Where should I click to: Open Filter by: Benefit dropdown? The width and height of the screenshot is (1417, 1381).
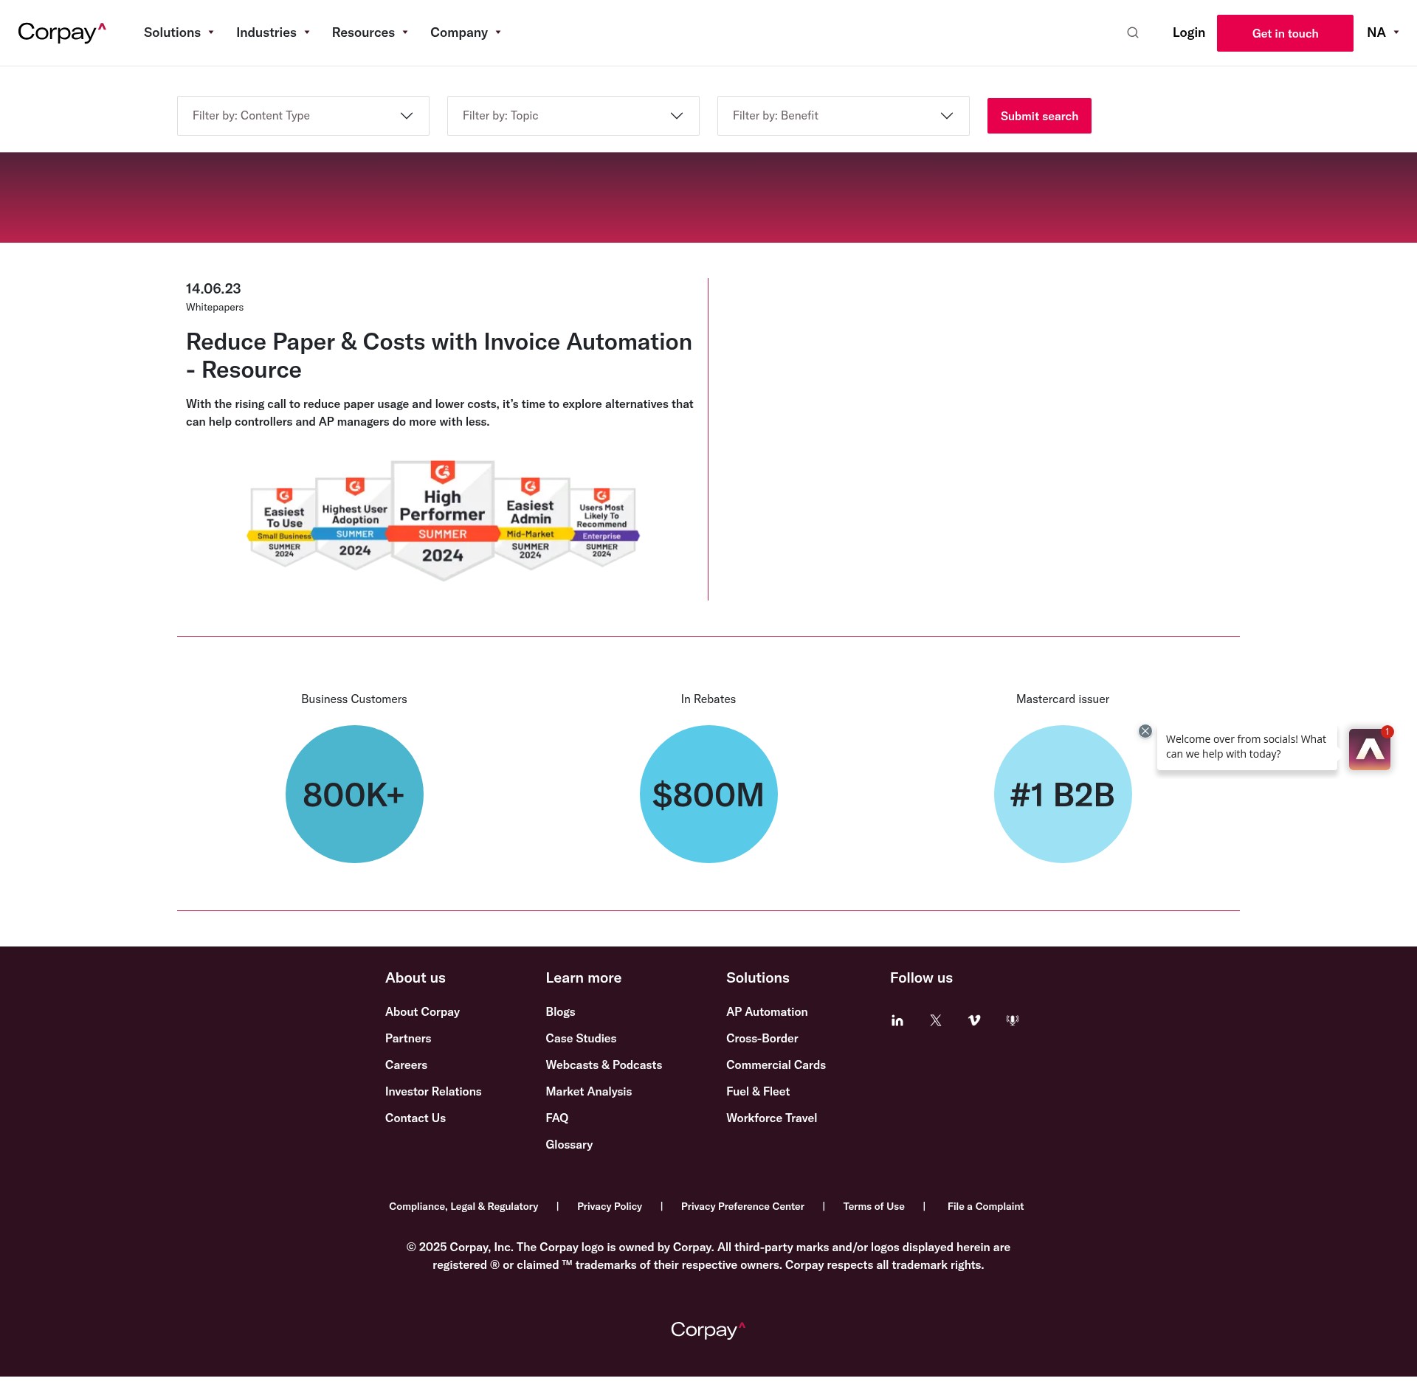(844, 116)
